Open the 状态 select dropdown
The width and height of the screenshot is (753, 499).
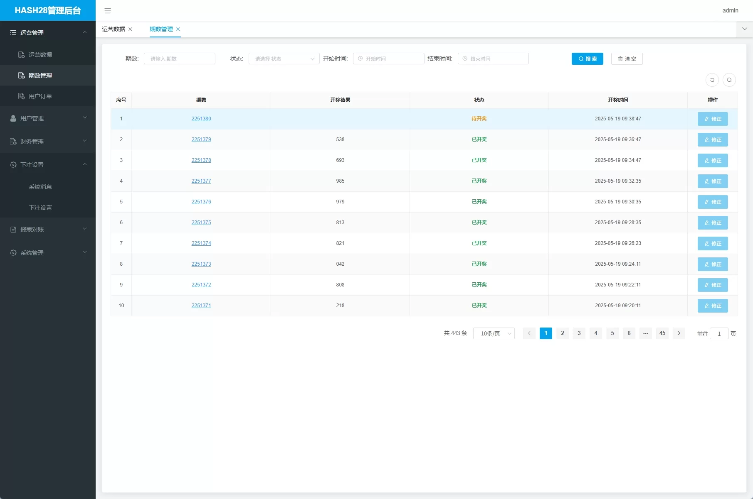tap(284, 59)
